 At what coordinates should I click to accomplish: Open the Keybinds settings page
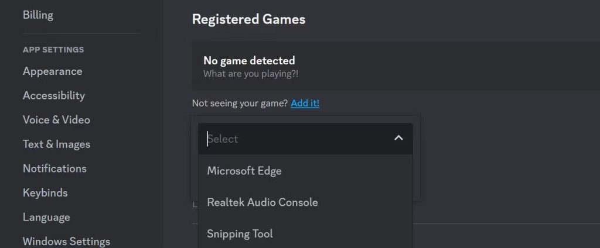tap(45, 193)
